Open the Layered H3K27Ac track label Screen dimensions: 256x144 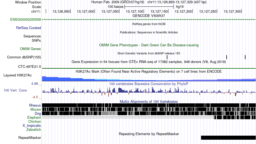click(18, 75)
